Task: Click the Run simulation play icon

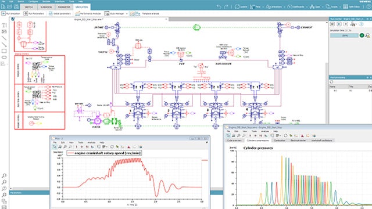Action: click(3, 13)
